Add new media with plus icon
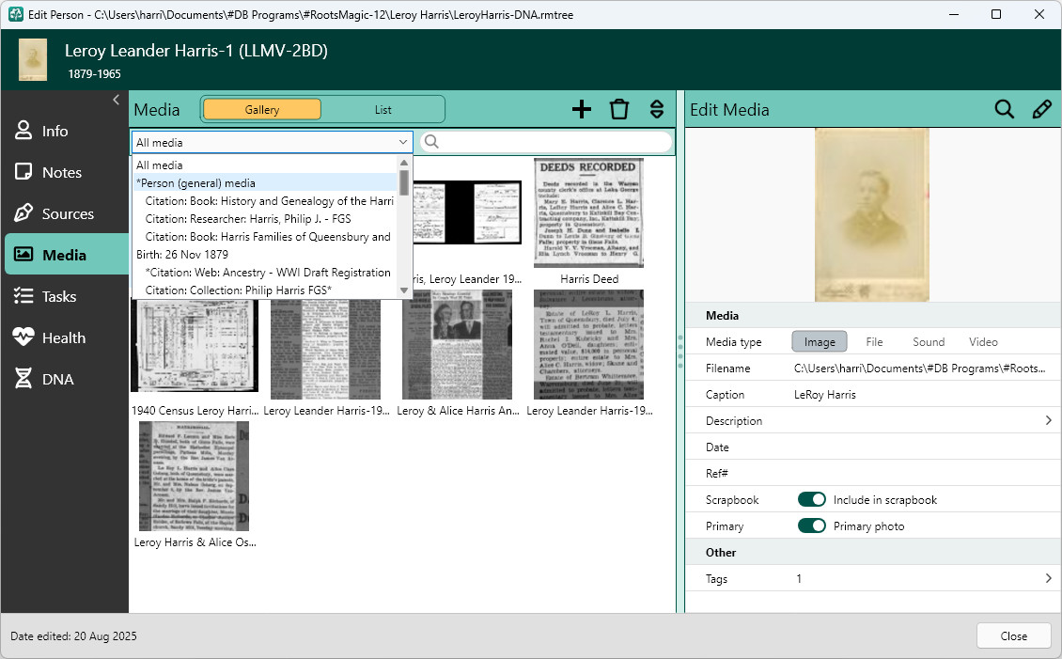 [x=581, y=109]
